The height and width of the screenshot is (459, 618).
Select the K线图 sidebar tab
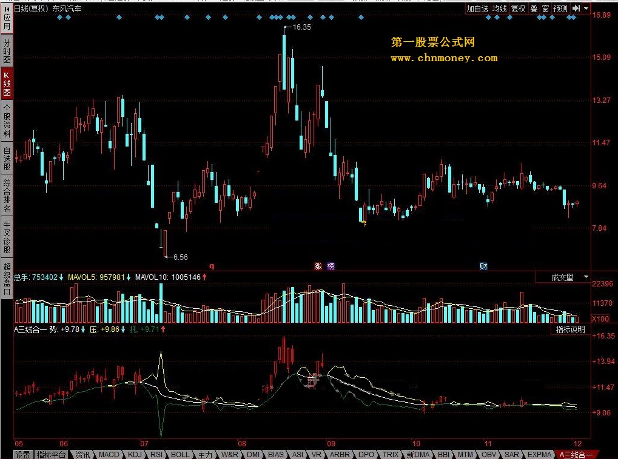pyautogui.click(x=7, y=84)
